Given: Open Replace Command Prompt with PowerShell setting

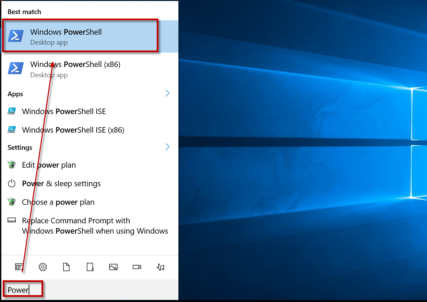Looking at the screenshot, I should coord(95,226).
